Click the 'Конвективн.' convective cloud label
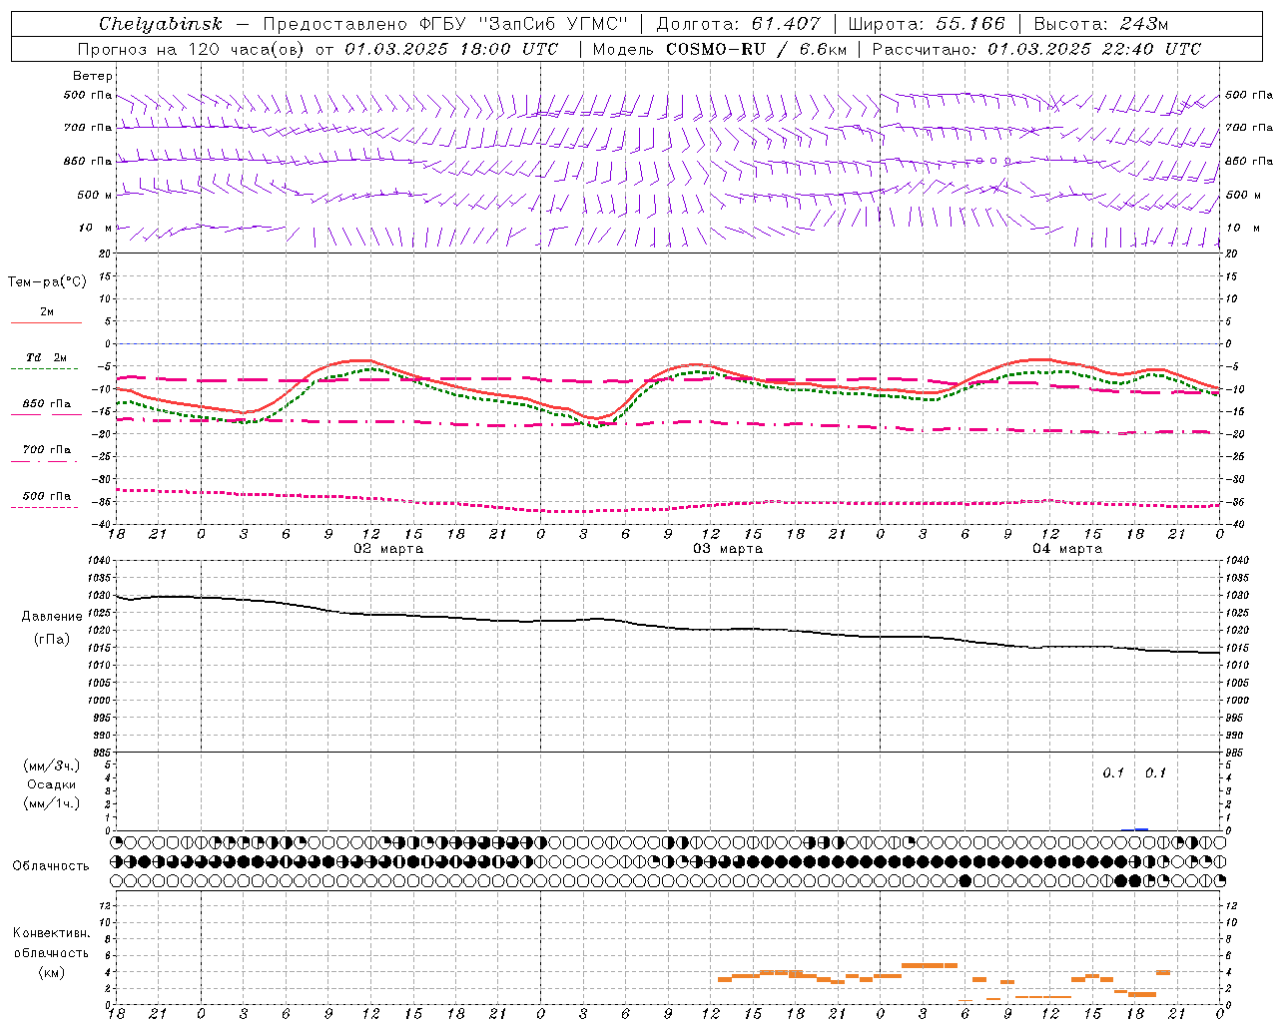Image resolution: width=1278 pixels, height=1022 pixels. [x=52, y=933]
